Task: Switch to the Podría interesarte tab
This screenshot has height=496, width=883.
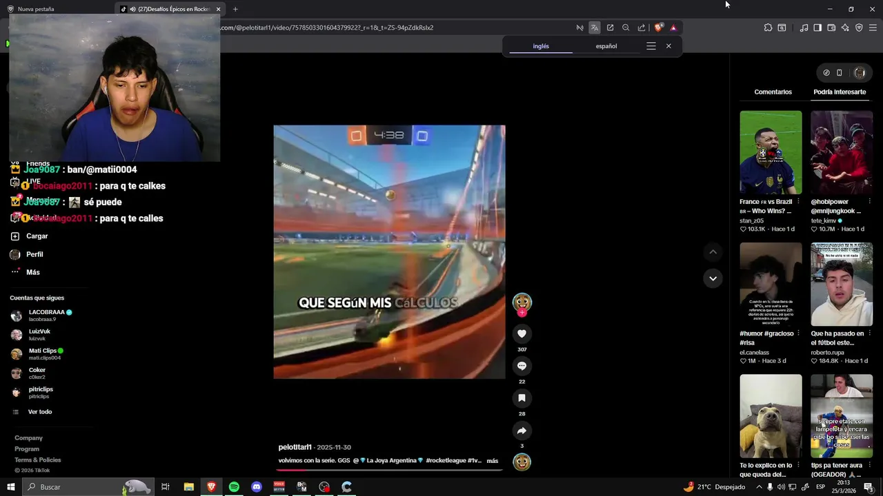Action: (x=840, y=92)
